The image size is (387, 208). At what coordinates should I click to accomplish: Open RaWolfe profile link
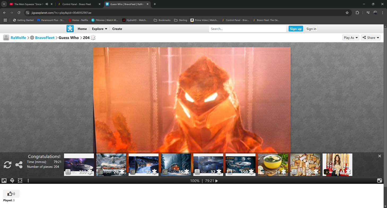coord(18,38)
